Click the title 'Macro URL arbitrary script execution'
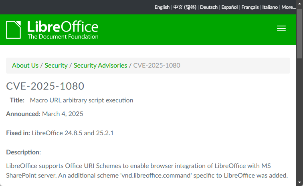The width and height of the screenshot is (303, 186). [x=81, y=100]
